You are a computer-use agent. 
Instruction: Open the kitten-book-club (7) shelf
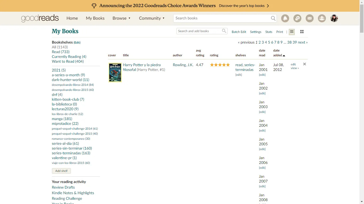[x=68, y=99]
